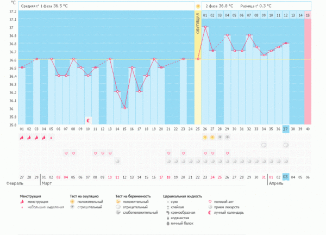Click the moon marker on the chart
The image size is (326, 235).
[x=88, y=120]
